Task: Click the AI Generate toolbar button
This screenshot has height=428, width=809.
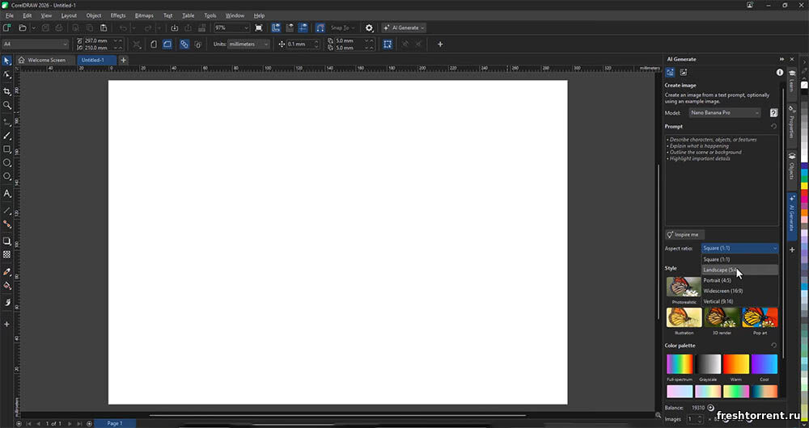Action: pos(404,27)
